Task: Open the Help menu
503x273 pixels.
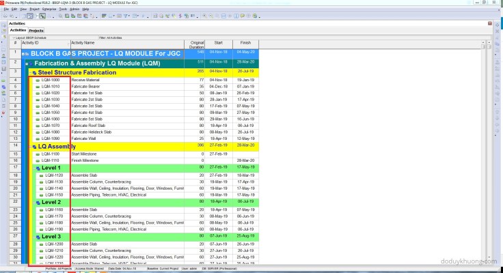Action: pos(85,9)
